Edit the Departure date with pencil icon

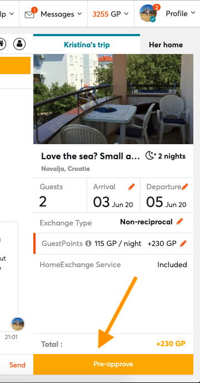click(184, 187)
